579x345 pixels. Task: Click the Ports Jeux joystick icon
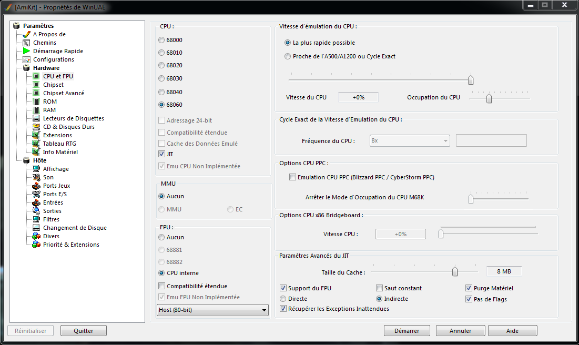(36, 186)
